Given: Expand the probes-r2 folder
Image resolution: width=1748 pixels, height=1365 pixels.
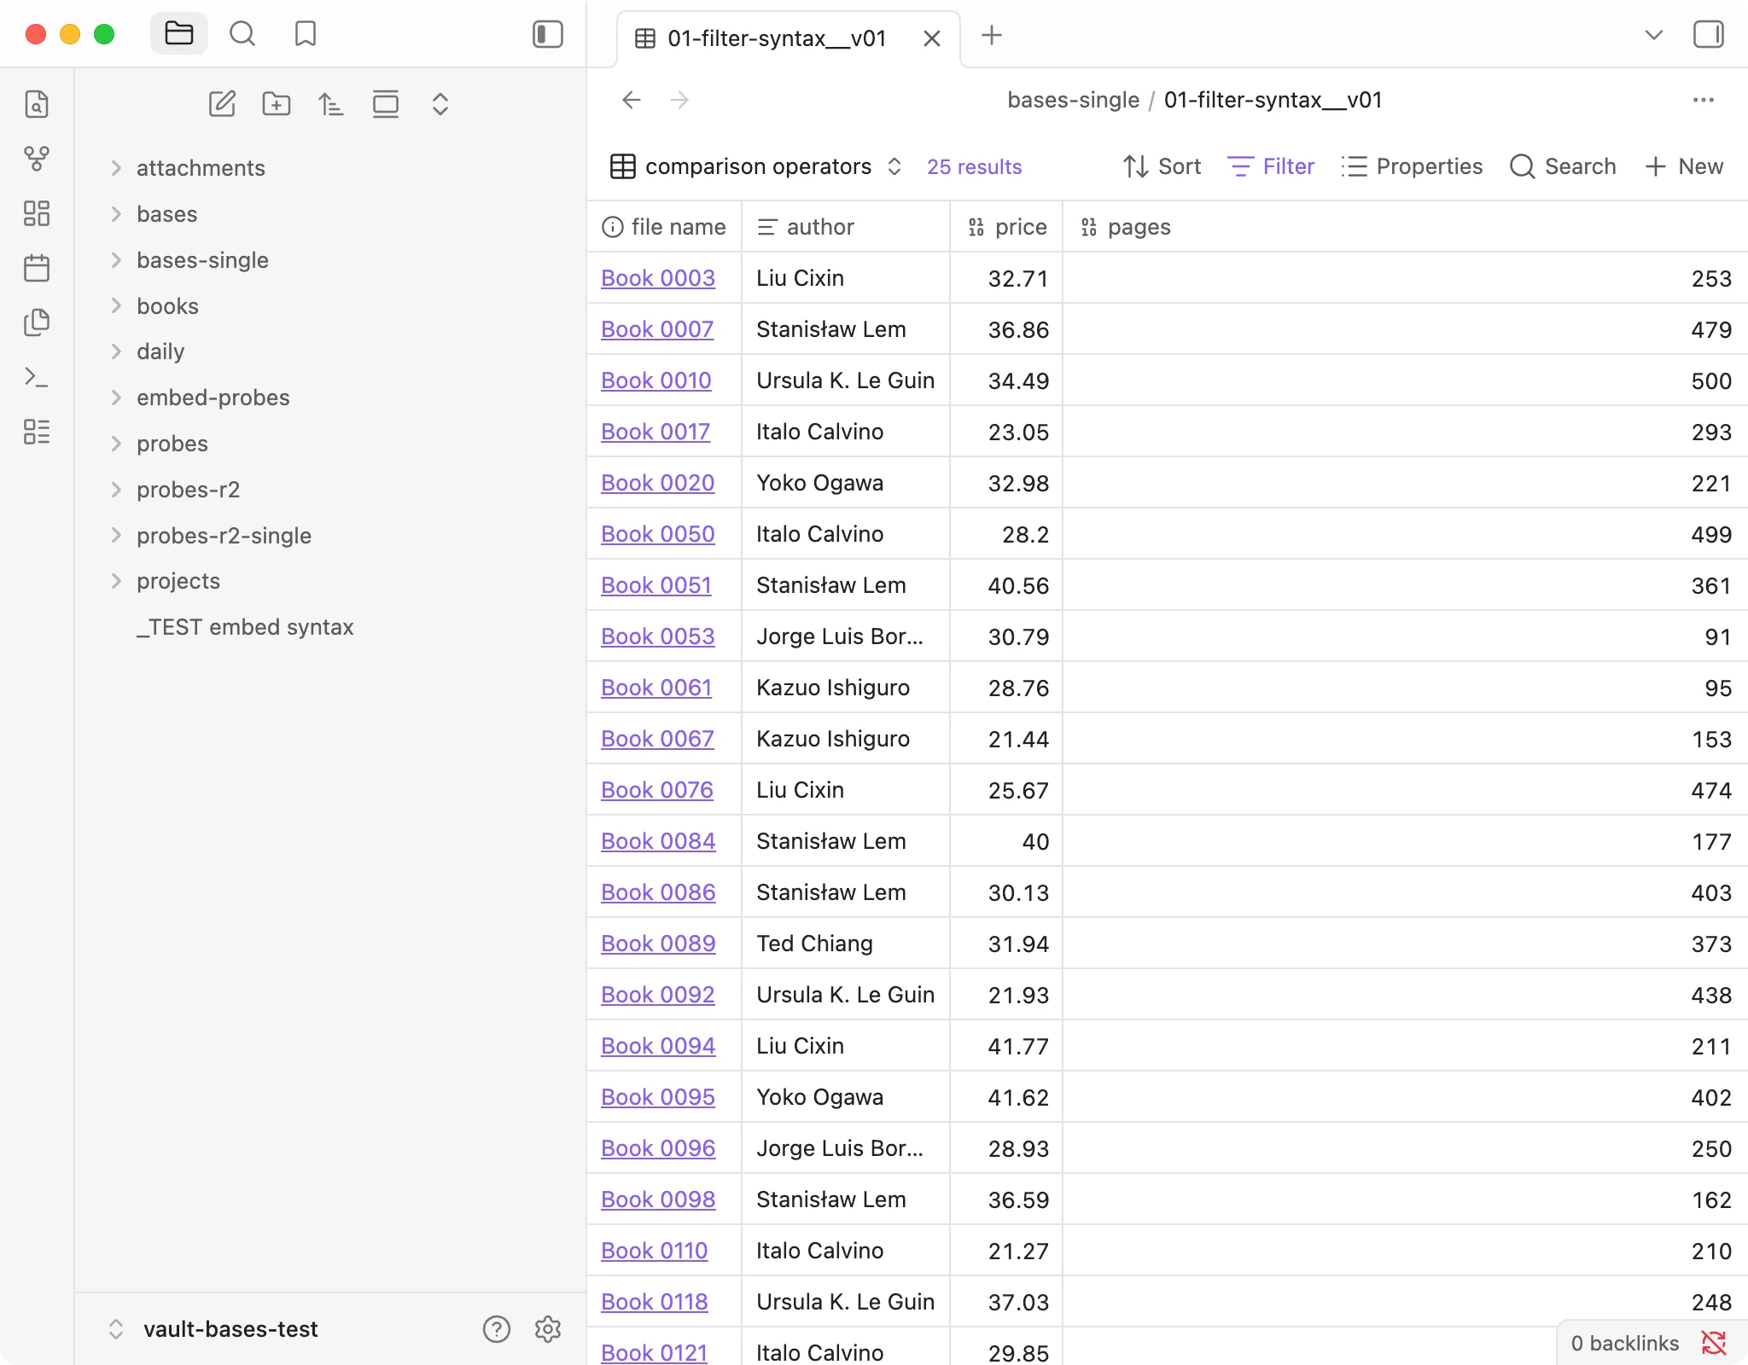Looking at the screenshot, I should (188, 490).
